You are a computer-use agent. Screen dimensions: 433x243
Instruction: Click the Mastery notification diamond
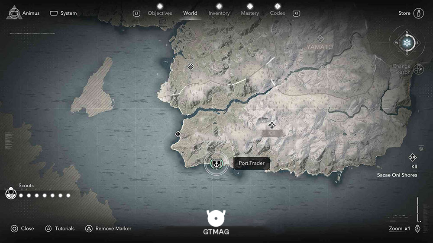pos(250,6)
